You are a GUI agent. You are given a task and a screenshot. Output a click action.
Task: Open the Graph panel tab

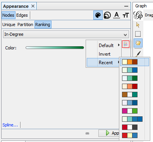[x=141, y=6]
